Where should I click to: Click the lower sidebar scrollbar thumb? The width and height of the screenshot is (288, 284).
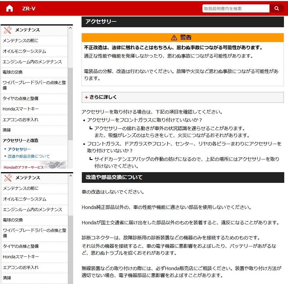point(71,250)
